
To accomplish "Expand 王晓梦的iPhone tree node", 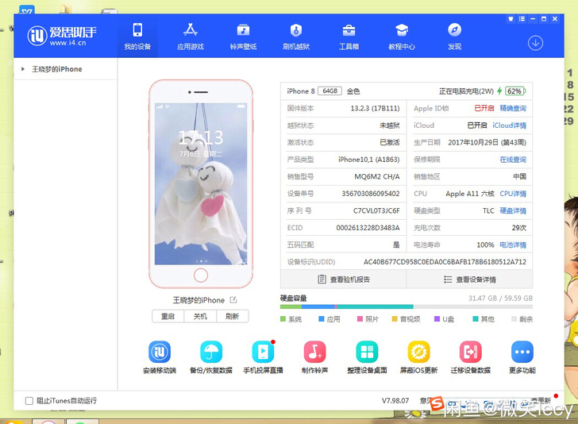I will (23, 69).
